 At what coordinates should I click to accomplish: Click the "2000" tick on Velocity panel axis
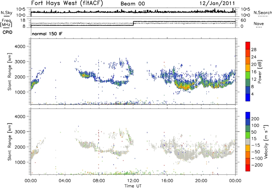20,147
